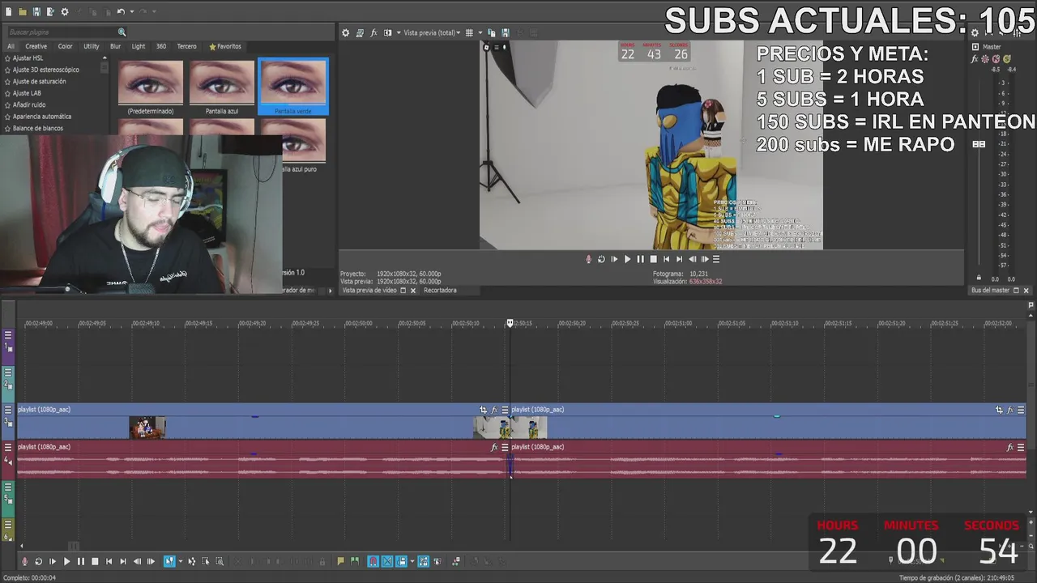This screenshot has width=1037, height=583.
Task: Click the Render As icon in top toolbar
Action: click(50, 11)
